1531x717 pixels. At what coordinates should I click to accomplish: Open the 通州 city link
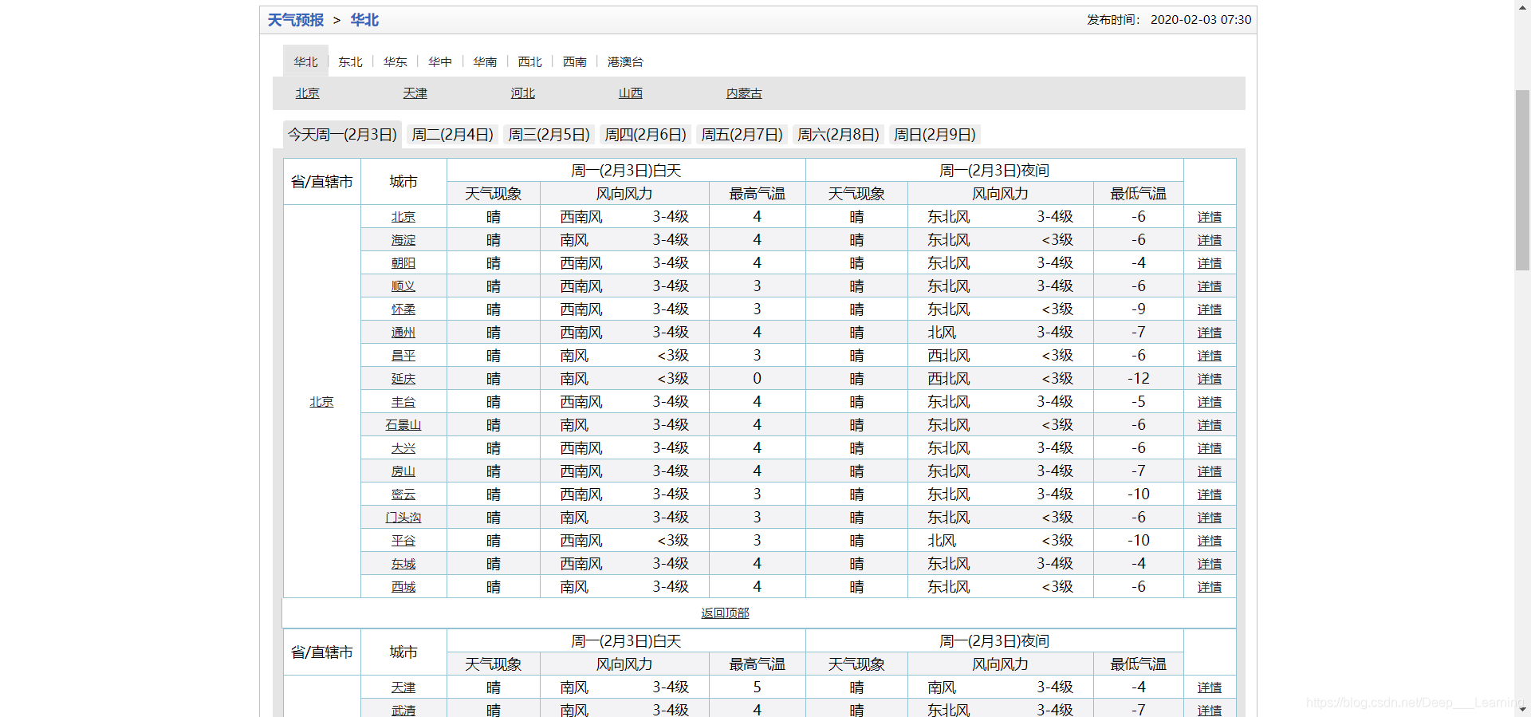coord(403,333)
